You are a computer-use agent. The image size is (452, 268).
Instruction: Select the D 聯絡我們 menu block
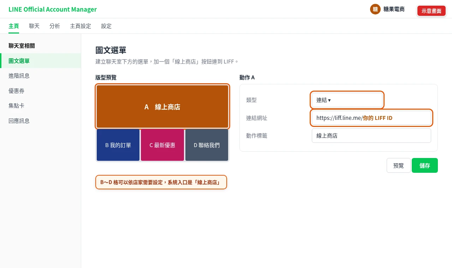[x=207, y=145]
